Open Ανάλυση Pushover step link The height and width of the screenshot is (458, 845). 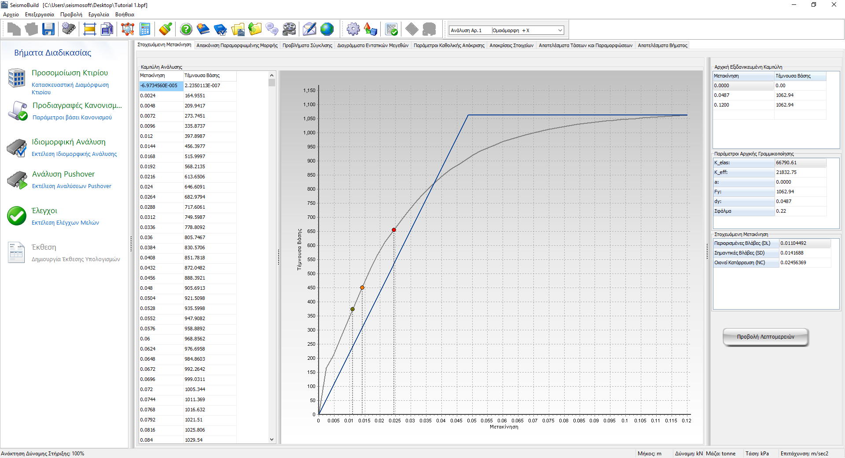point(63,174)
